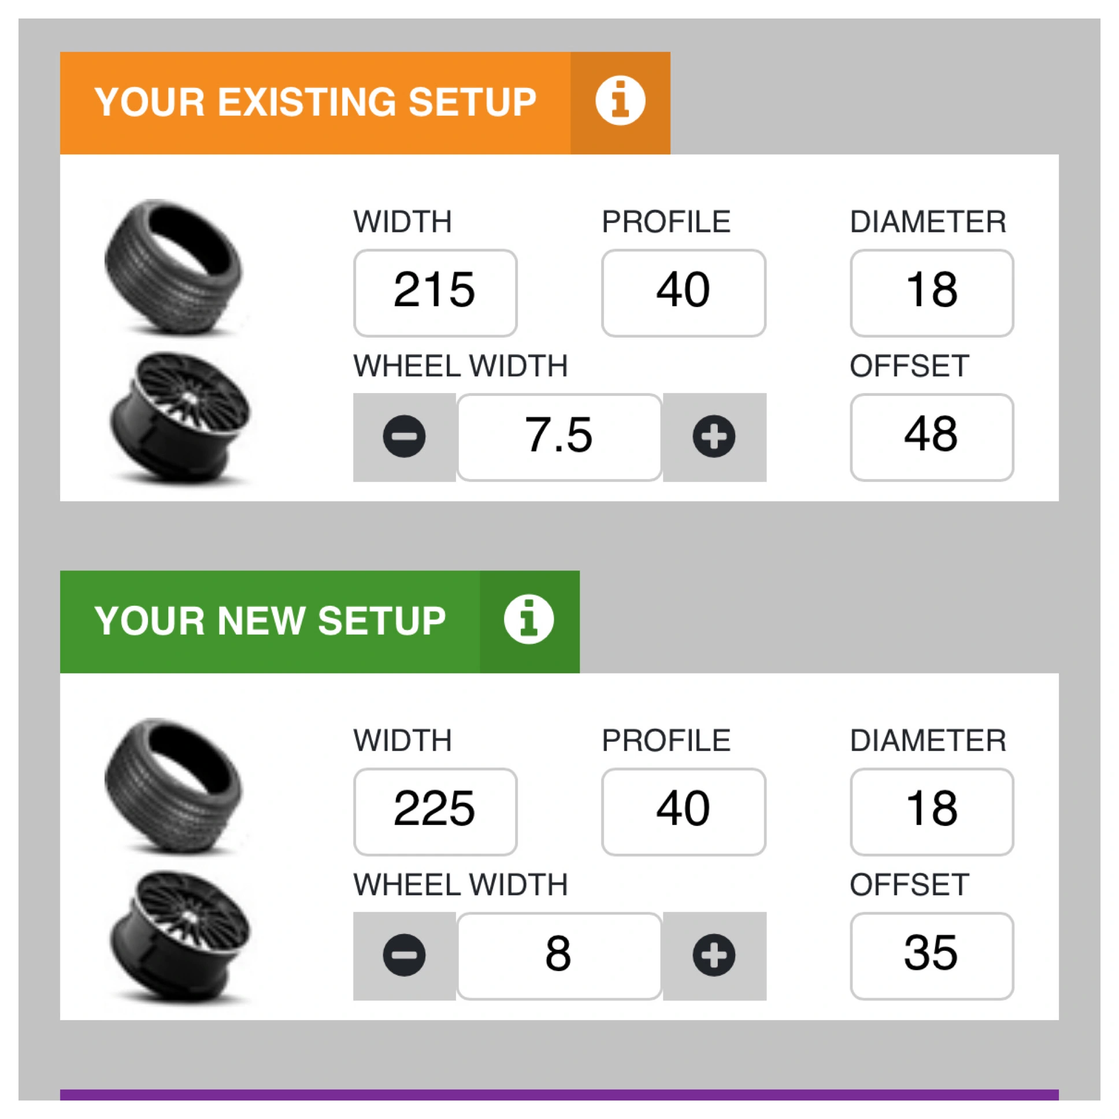Image resolution: width=1119 pixels, height=1119 pixels.
Task: Edit new setup offset field 35
Action: 932,955
